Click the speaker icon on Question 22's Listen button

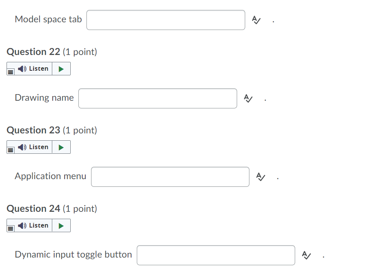point(22,68)
